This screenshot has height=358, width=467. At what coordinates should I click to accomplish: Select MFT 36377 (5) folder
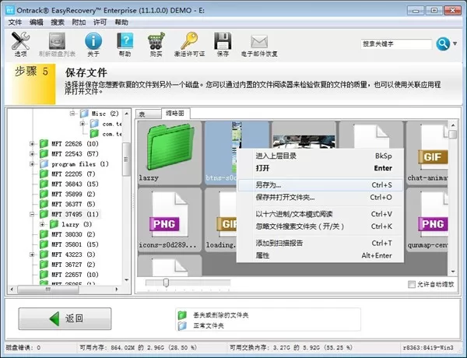(73, 205)
